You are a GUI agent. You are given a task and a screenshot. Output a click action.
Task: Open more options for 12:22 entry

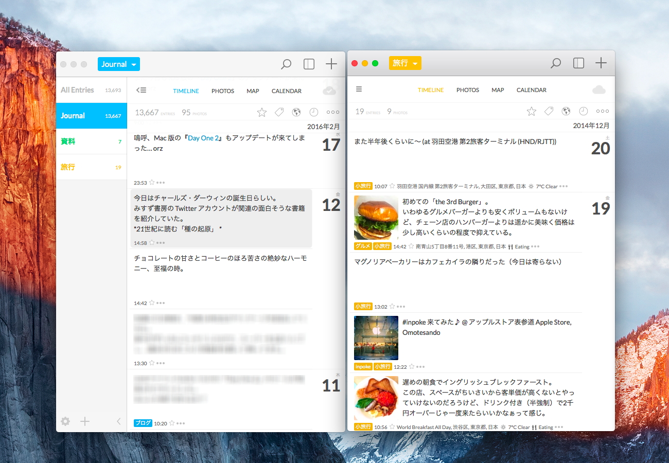(420, 367)
